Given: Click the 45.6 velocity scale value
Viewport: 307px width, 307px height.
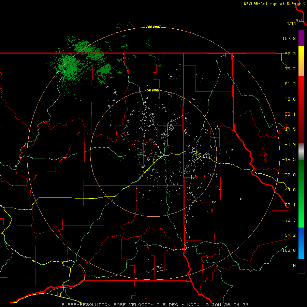Looking at the screenshot, I should [x=290, y=99].
